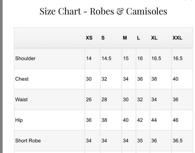Click the Short Robe value 35 cell

[140, 141]
